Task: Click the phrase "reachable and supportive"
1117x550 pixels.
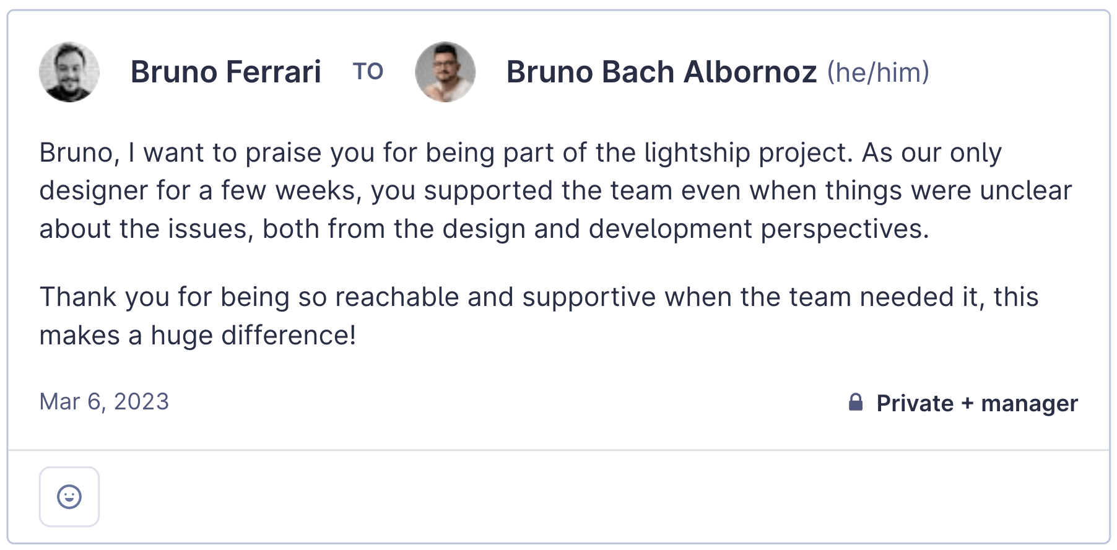Action: [495, 297]
